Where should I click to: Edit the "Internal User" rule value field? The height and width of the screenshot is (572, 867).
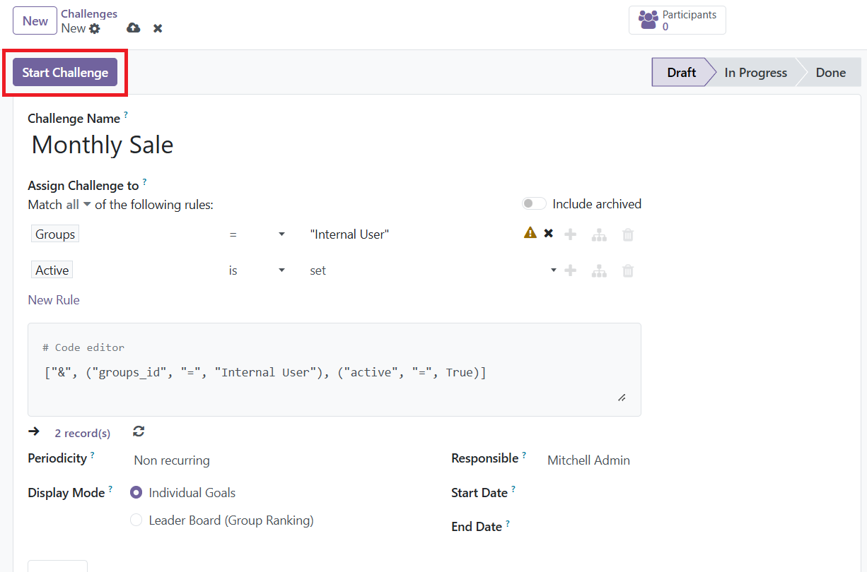pyautogui.click(x=412, y=234)
